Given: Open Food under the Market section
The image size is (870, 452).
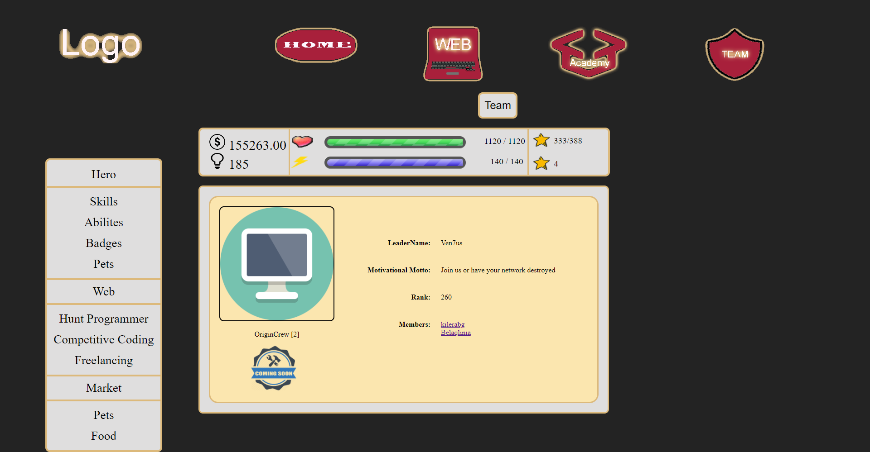Looking at the screenshot, I should tap(104, 436).
